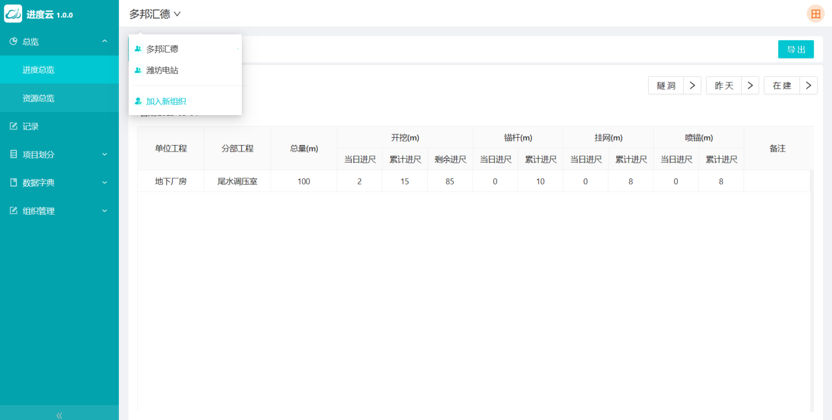Open the 在建 status dropdown arrow
This screenshot has width=832, height=420.
tap(808, 86)
